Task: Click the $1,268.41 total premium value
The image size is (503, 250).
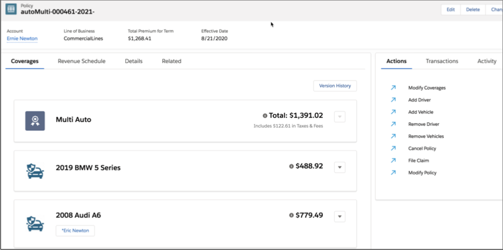Action: coord(140,38)
